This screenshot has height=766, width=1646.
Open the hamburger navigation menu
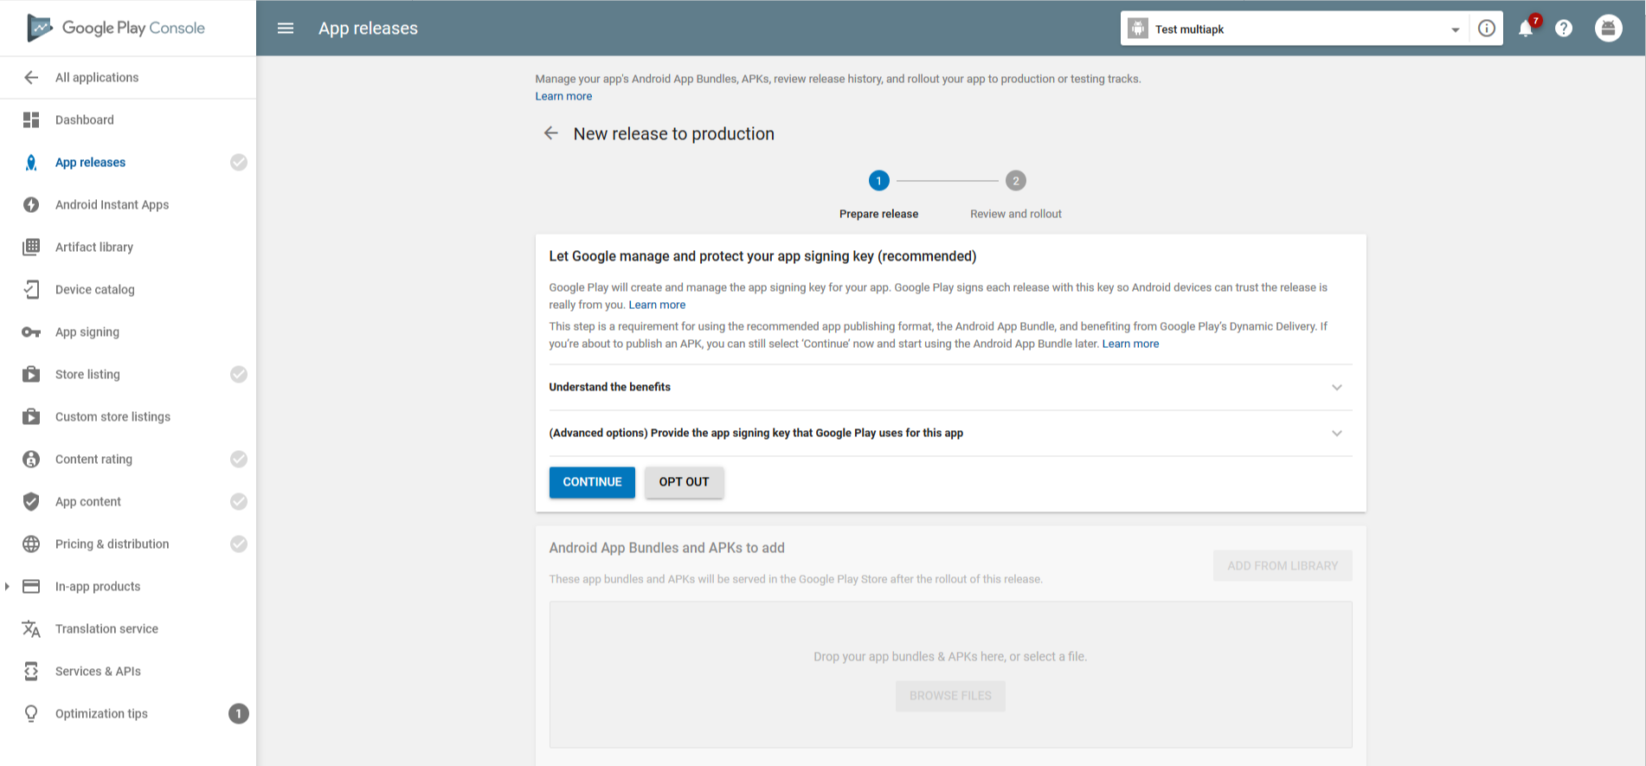pos(286,29)
